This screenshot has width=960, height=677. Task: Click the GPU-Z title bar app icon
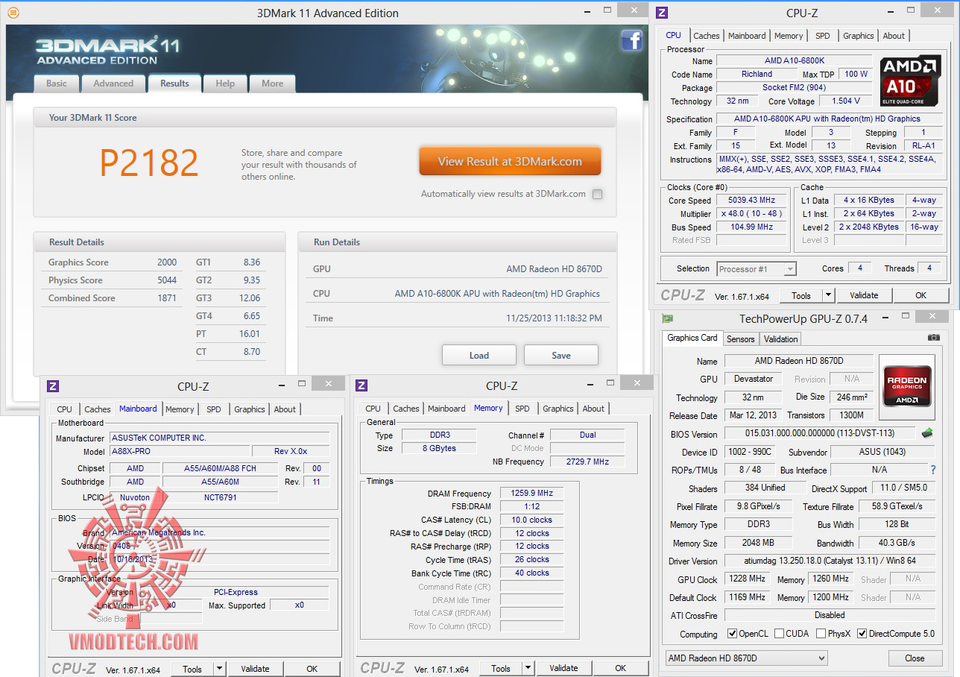(667, 319)
